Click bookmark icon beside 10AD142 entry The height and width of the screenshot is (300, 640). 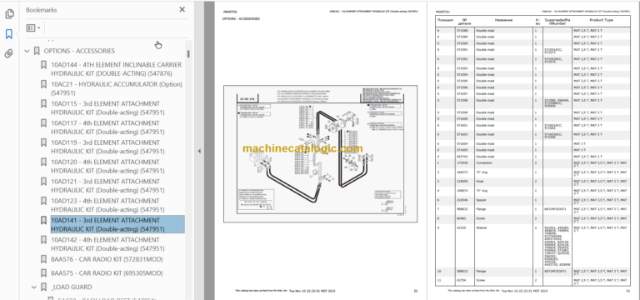(43, 240)
